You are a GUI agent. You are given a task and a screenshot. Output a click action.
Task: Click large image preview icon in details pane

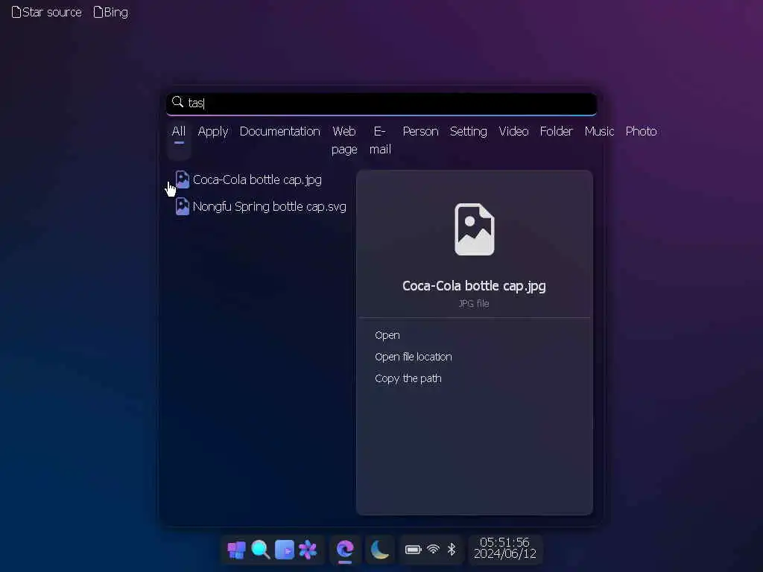pos(475,229)
